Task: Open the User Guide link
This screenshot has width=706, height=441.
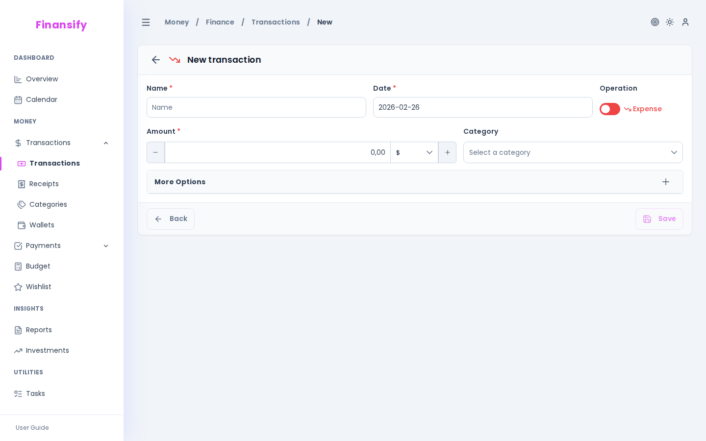Action: click(32, 428)
